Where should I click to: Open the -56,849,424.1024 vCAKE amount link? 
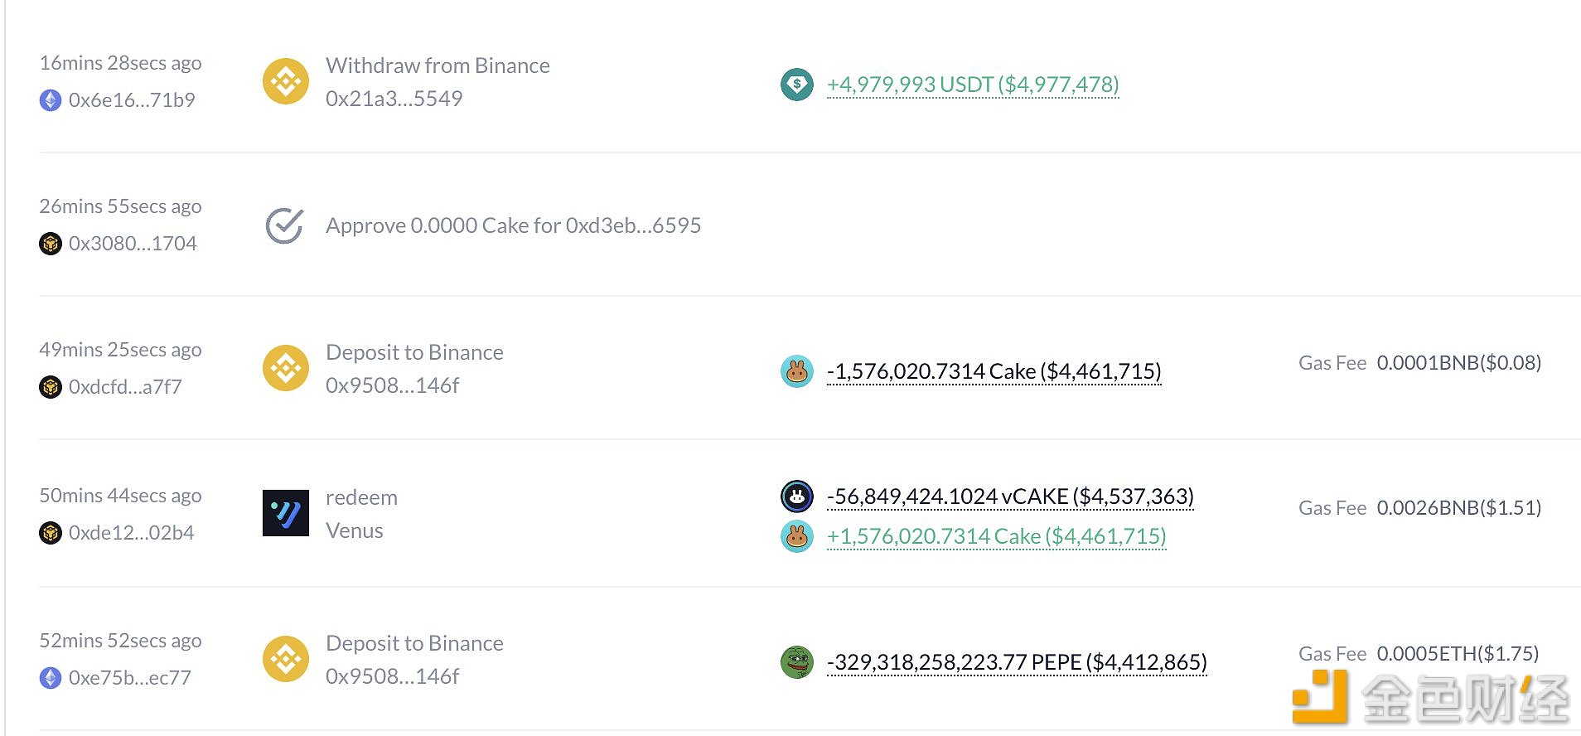point(1010,496)
